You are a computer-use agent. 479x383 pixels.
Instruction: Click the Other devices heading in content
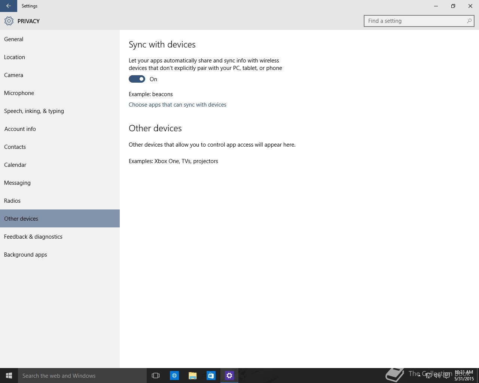coord(155,128)
